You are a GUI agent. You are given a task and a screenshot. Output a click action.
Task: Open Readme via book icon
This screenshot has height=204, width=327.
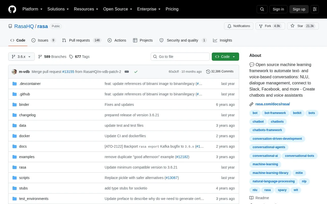click(x=251, y=198)
